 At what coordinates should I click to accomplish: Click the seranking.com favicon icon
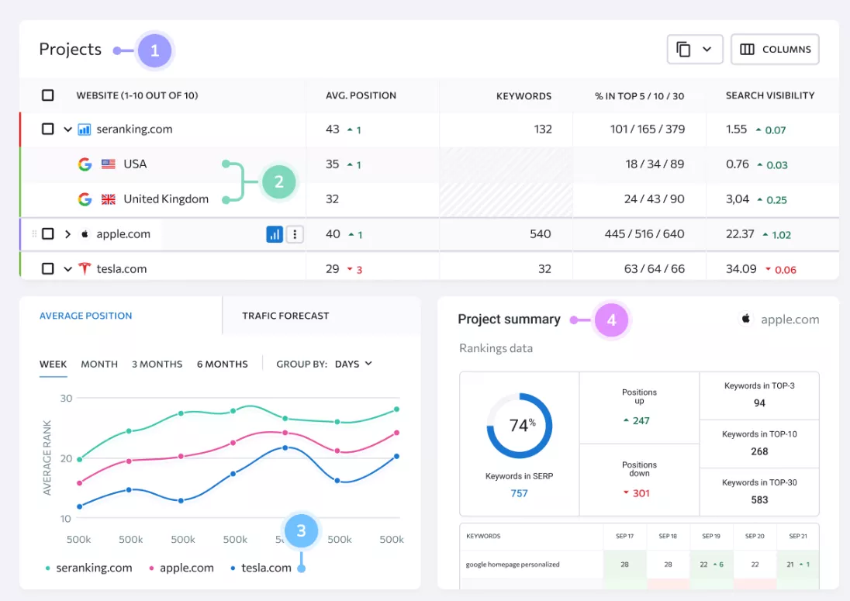tap(84, 130)
